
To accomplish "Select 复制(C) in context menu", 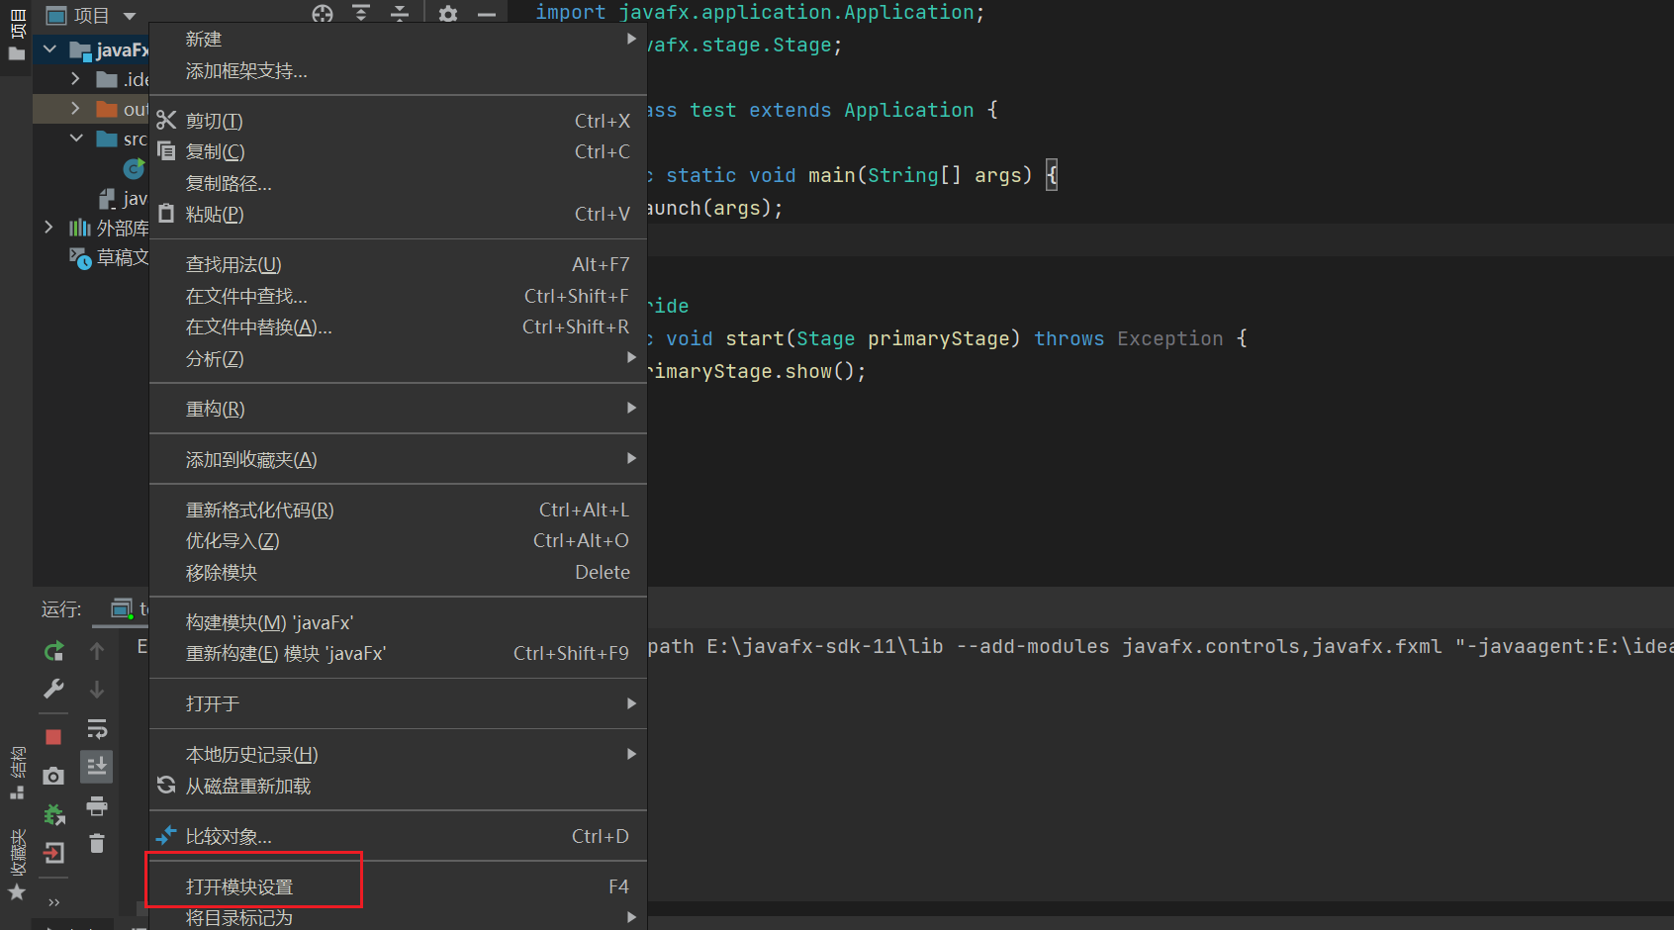I will [398, 151].
